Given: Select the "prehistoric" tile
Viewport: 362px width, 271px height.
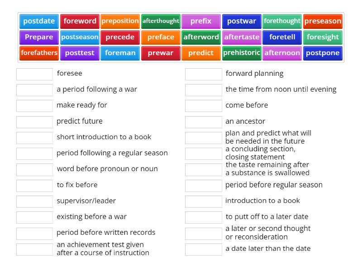Looking at the screenshot, I should [x=242, y=53].
